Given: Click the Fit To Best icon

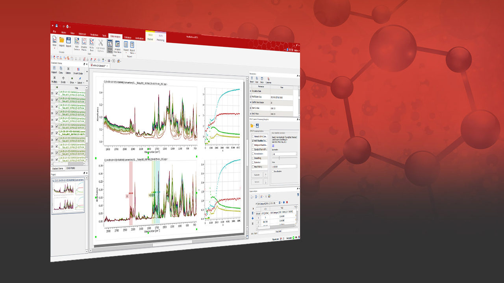Looking at the screenshot, I should [92, 41].
